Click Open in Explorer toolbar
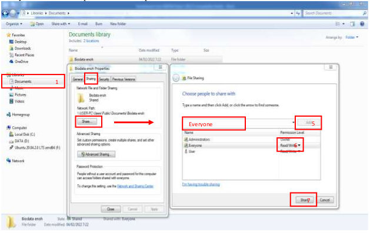The width and height of the screenshot is (370, 233). [x=37, y=24]
